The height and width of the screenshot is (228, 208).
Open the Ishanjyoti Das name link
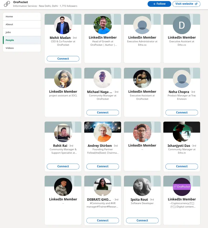tap(179, 146)
